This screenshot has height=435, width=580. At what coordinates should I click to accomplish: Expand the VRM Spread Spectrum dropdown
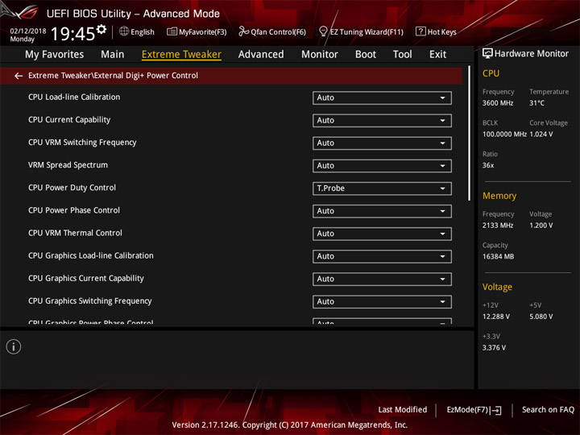[x=382, y=165]
